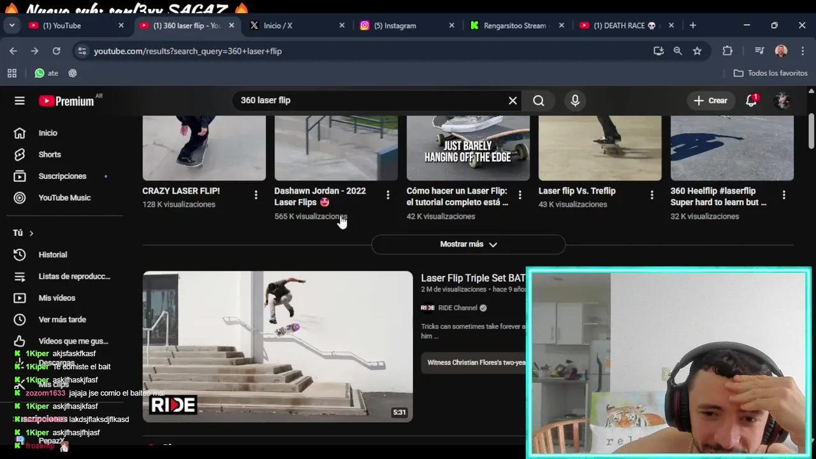The image size is (816, 459).
Task: Open JUST BARELY HANGING OFF THE EDGE thumbnail
Action: (x=468, y=148)
